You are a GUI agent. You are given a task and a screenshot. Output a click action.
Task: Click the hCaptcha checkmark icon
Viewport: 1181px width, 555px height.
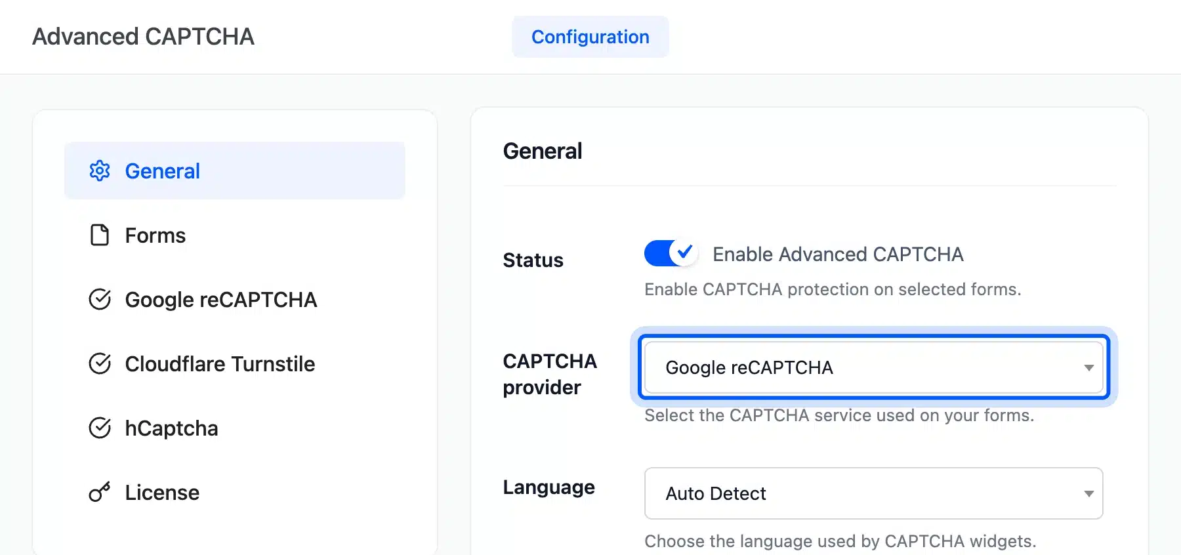click(100, 428)
